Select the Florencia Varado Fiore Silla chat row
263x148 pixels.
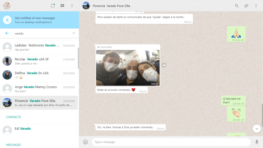click(x=39, y=103)
